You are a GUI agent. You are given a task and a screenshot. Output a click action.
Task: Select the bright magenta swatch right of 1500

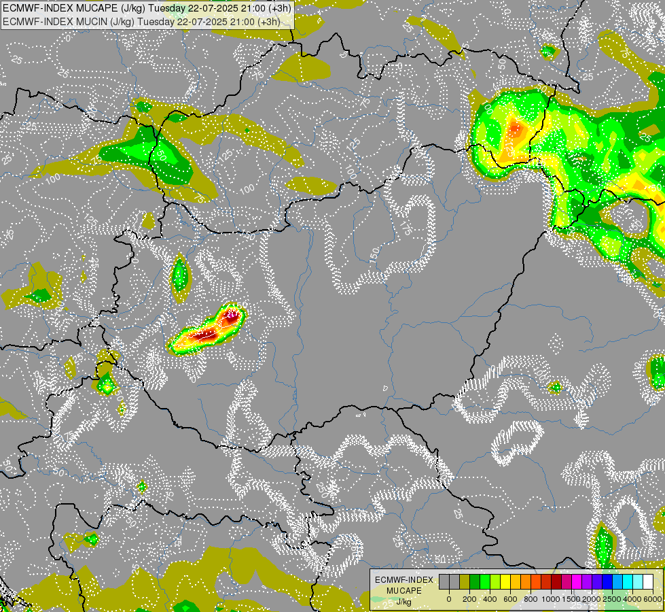(577, 582)
